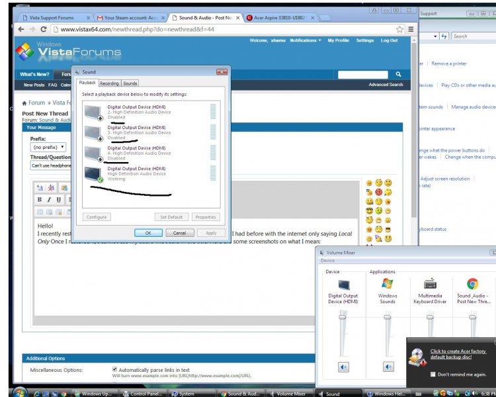This screenshot has height=397, width=496.
Task: Click the Windows Sounds application icon in mixer
Action: point(387,284)
